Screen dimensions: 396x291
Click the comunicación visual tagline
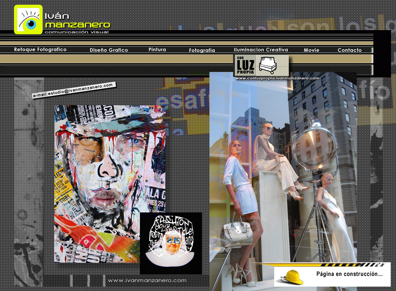(77, 32)
